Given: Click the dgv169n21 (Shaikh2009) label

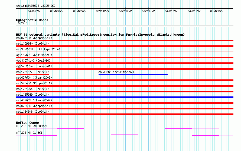Looking at the screenshot, I should tap(34, 55).
